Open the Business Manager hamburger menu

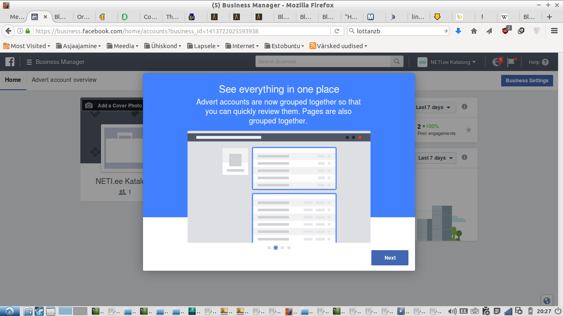point(29,62)
